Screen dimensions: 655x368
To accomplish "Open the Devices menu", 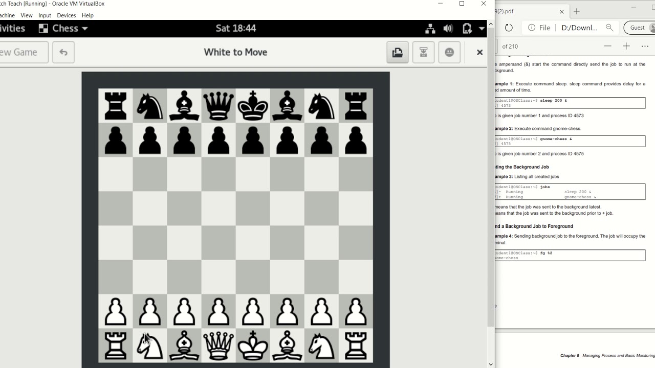I will click(x=67, y=15).
